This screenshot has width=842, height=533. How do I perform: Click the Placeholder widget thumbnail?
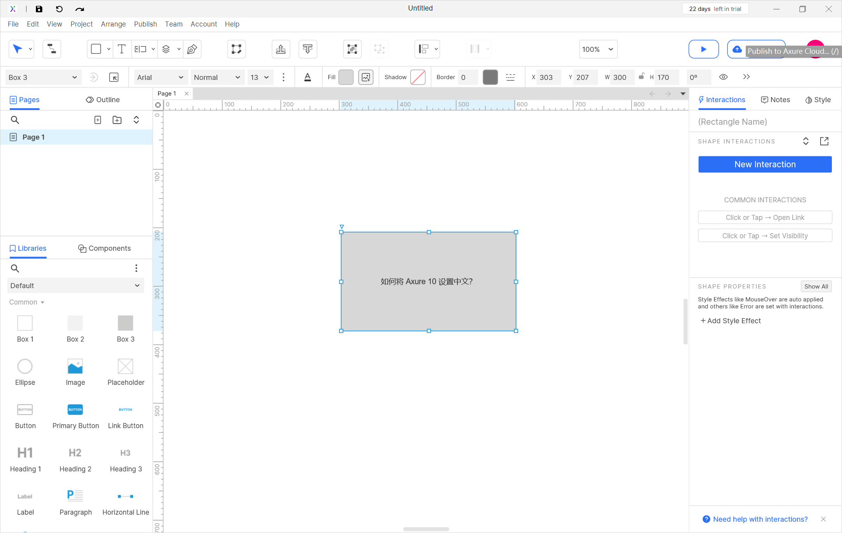click(126, 367)
